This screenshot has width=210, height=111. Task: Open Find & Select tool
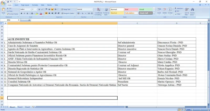click(192, 11)
